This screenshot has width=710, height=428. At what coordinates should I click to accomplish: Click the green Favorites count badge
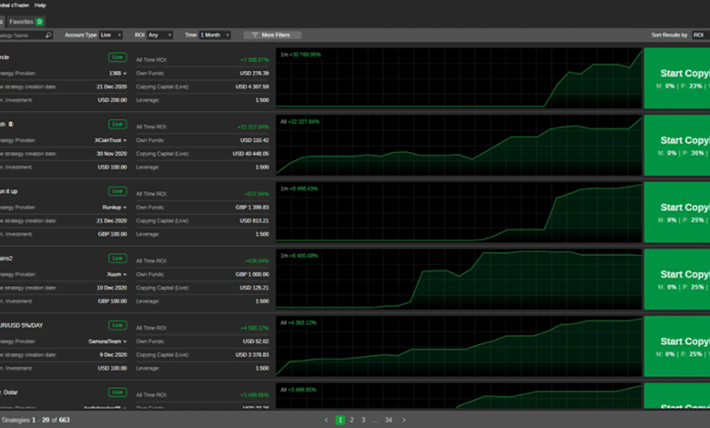[40, 20]
